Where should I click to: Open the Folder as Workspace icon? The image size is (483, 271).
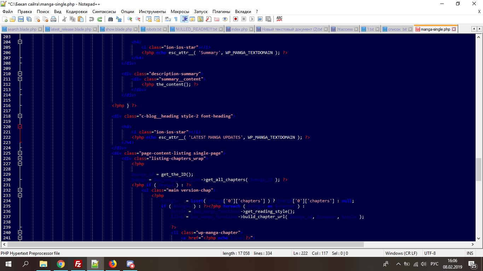[217, 19]
